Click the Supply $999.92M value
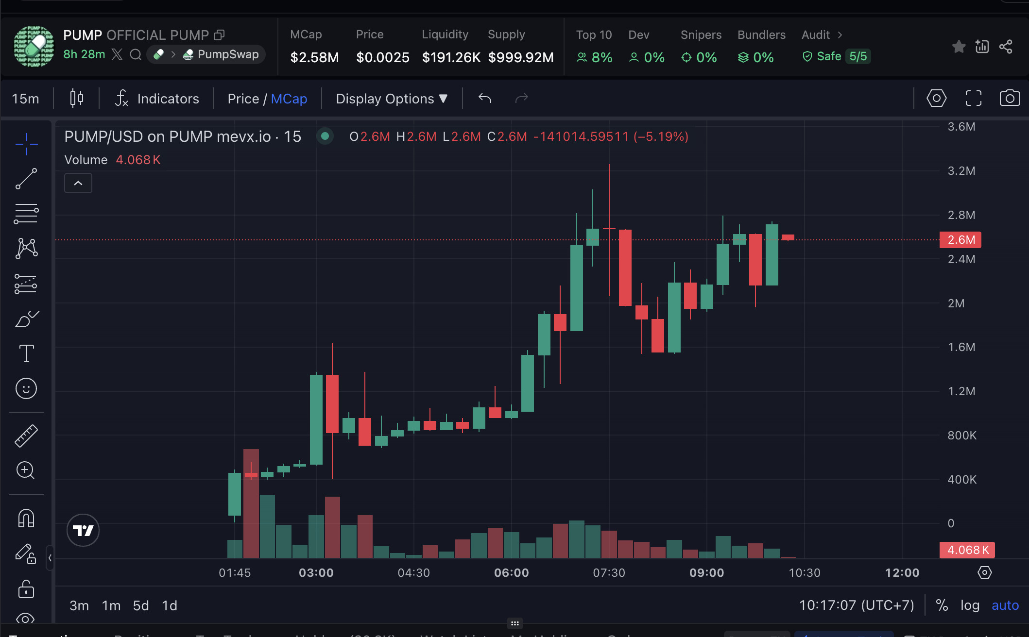Screen dimensions: 1029x637 tap(521, 57)
